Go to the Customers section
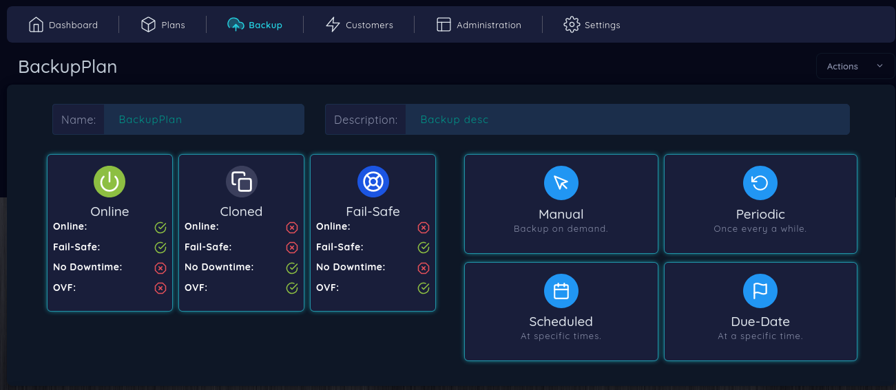The width and height of the screenshot is (896, 390). coord(360,25)
